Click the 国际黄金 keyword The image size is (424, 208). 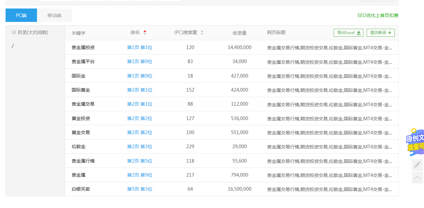tap(81, 90)
